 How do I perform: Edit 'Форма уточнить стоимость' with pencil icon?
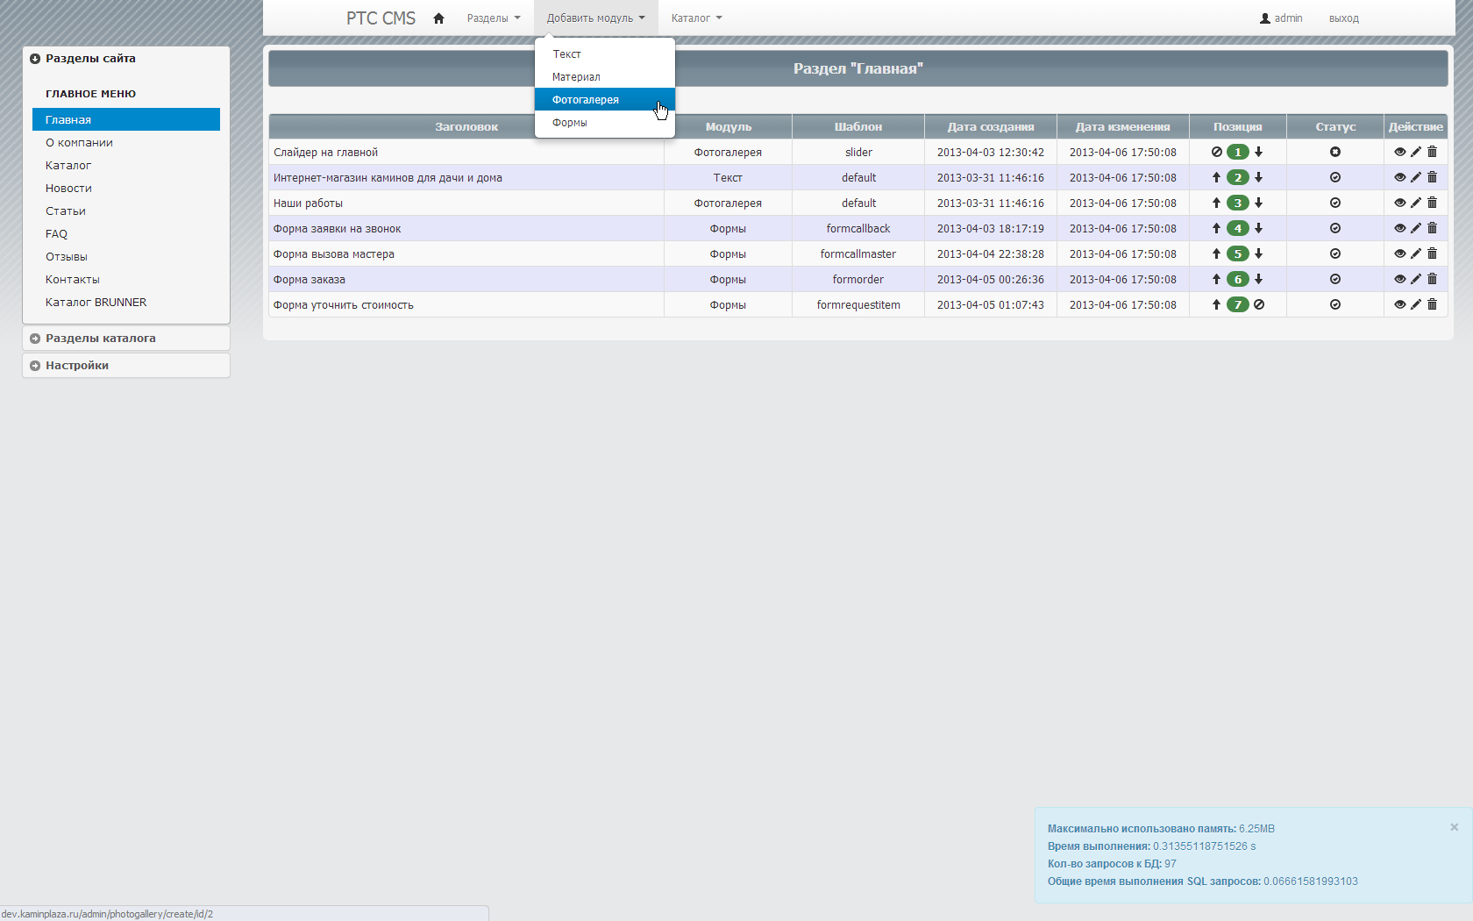(x=1415, y=304)
